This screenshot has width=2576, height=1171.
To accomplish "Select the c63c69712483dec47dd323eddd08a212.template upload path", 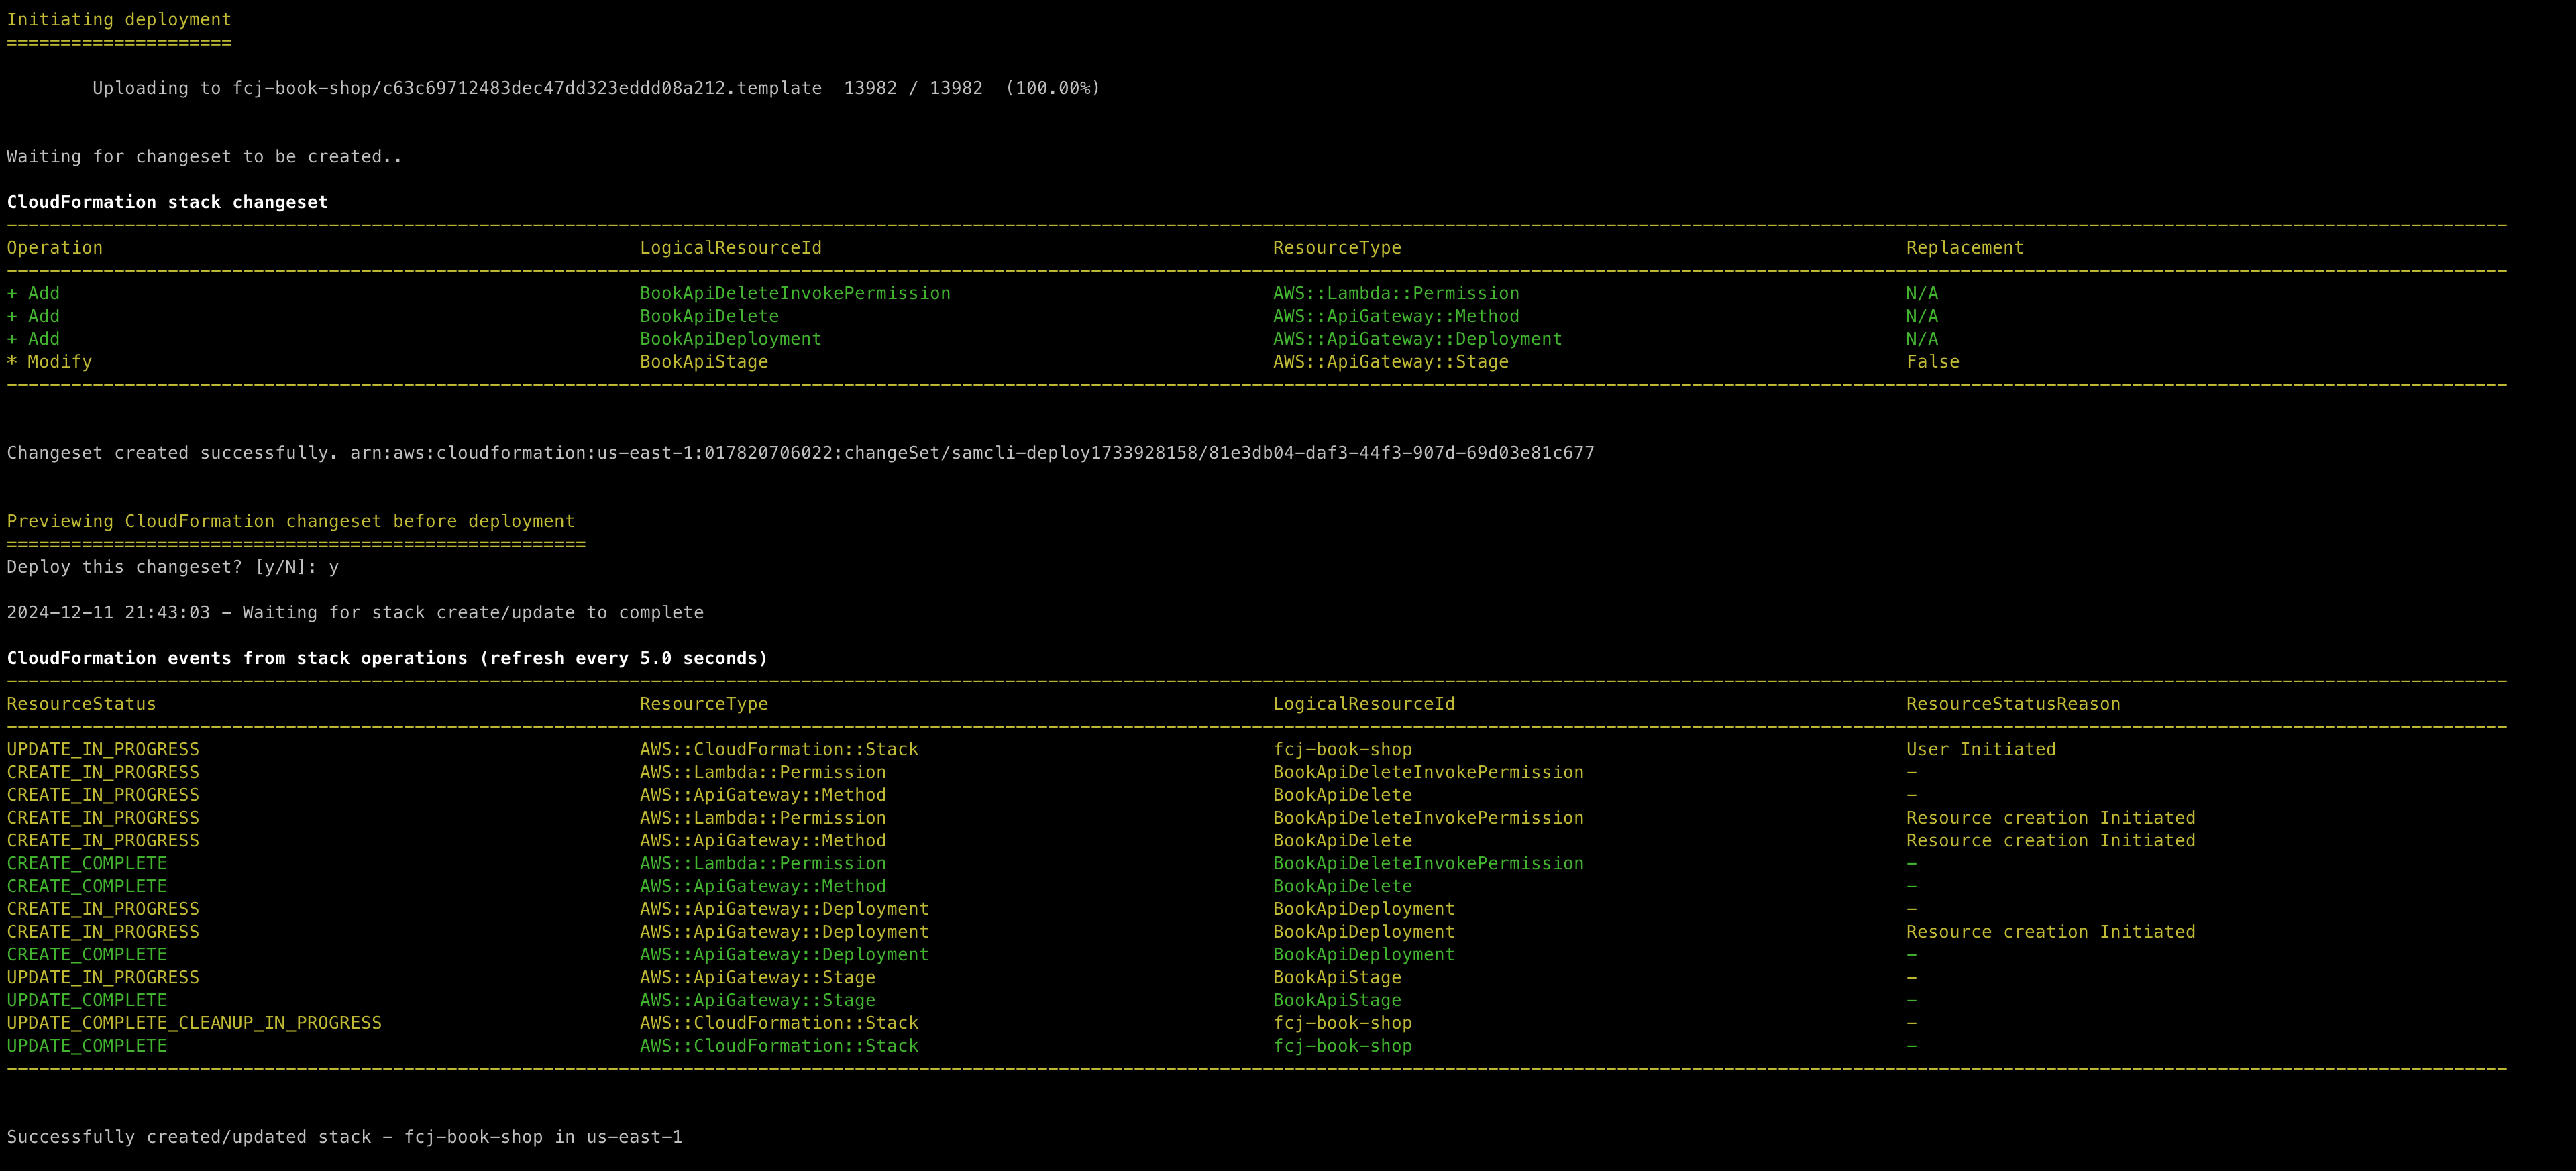I will 527,88.
